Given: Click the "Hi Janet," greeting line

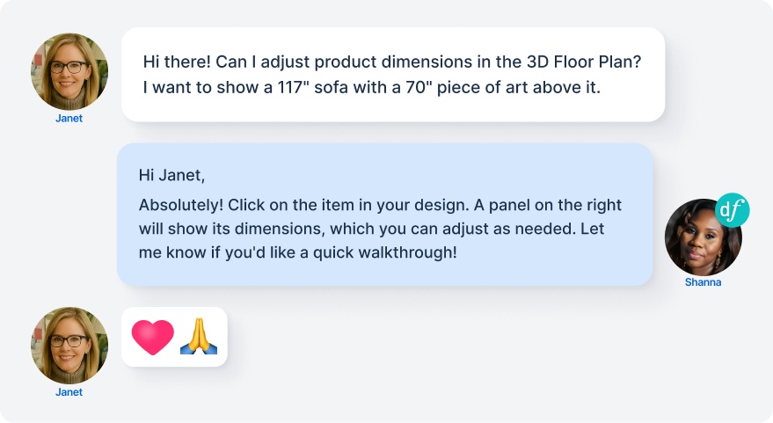Looking at the screenshot, I should 171,175.
